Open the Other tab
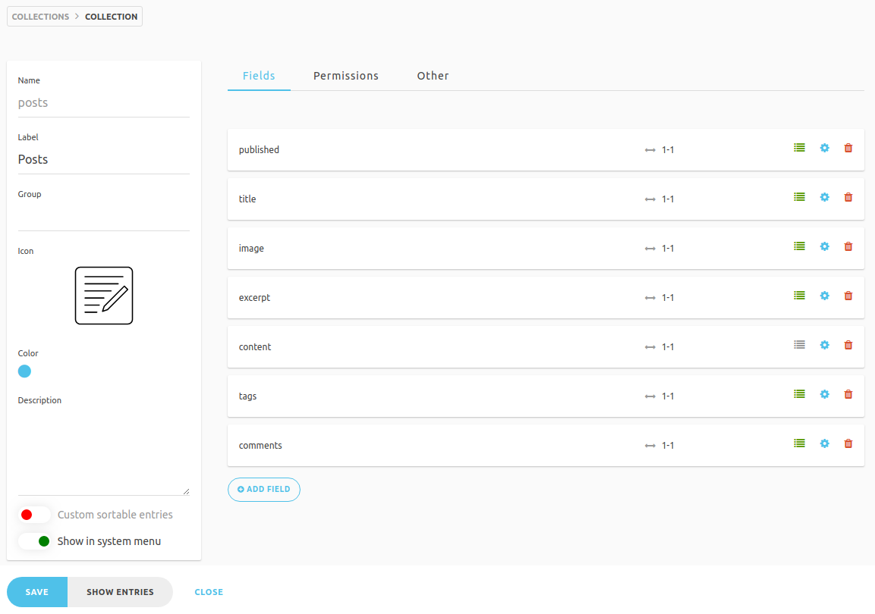The height and width of the screenshot is (614, 875). click(x=433, y=76)
